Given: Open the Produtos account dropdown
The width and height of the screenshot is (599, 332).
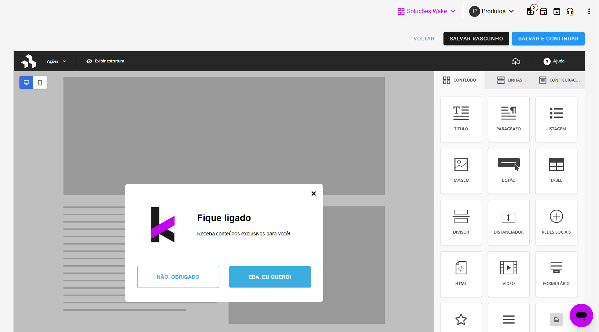Looking at the screenshot, I should coord(492,11).
